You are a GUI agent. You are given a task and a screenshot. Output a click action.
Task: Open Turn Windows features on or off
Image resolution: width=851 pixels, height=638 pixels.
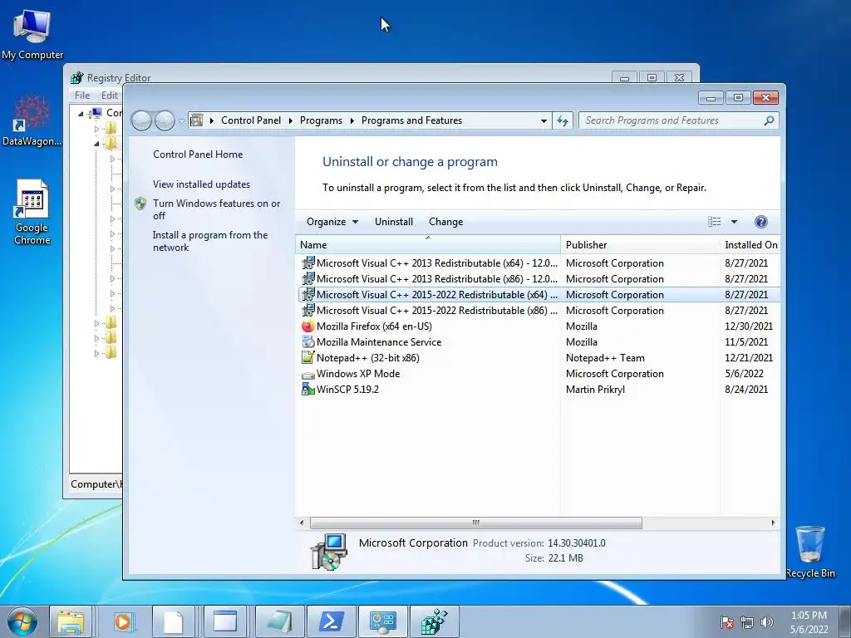coord(216,209)
